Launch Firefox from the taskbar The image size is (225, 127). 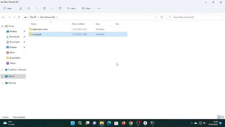(x=123, y=123)
